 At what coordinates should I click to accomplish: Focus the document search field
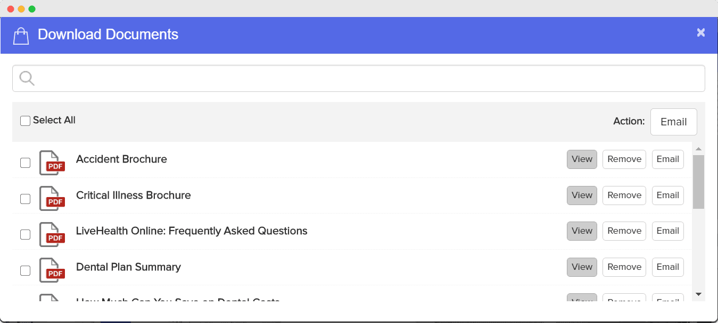coord(367,79)
